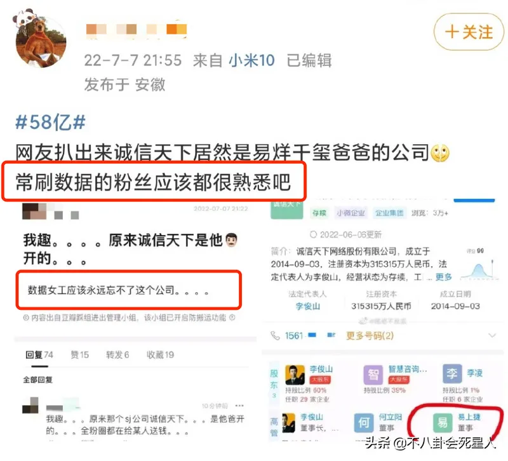Screen dimensions: 508x461
Task: Open the three-dot menu on reply
Action: (x=239, y=406)
